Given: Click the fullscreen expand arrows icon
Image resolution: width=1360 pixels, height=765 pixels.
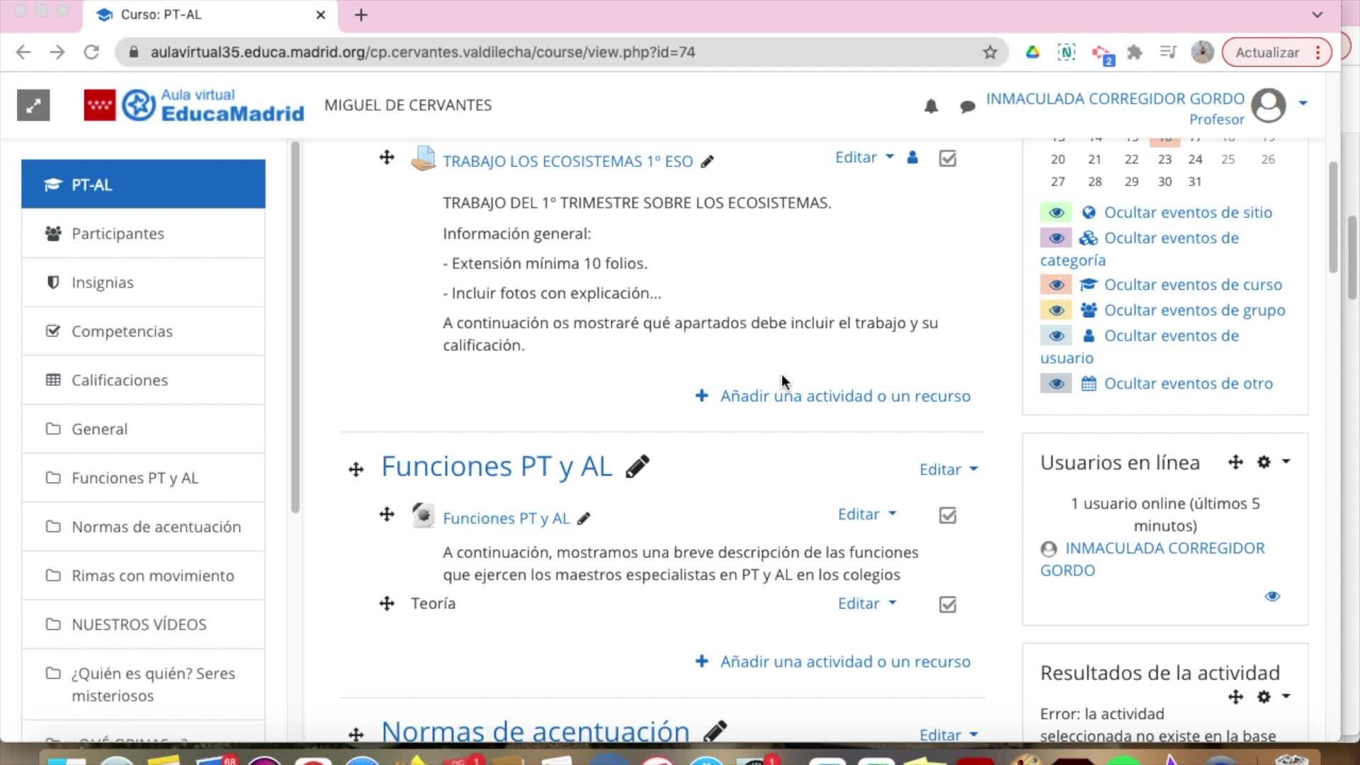Looking at the screenshot, I should tap(33, 106).
